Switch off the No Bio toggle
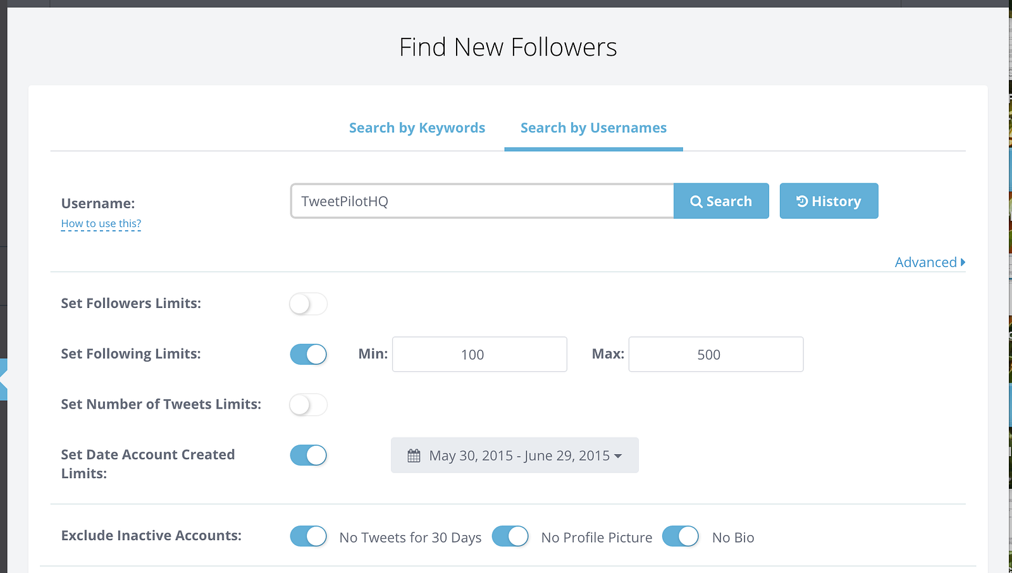 tap(680, 536)
